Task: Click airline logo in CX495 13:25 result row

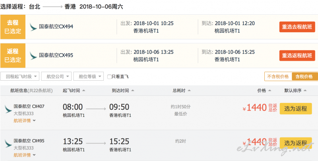Action: [x=8, y=144]
